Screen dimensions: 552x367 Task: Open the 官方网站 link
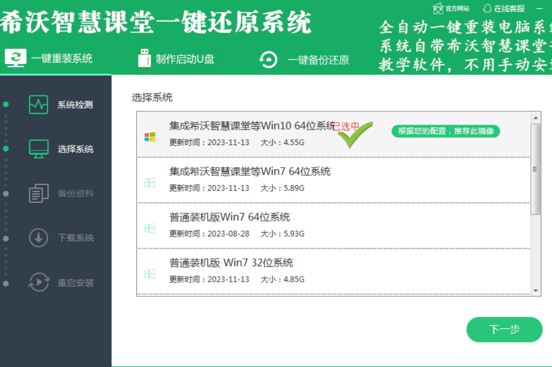pyautogui.click(x=457, y=8)
